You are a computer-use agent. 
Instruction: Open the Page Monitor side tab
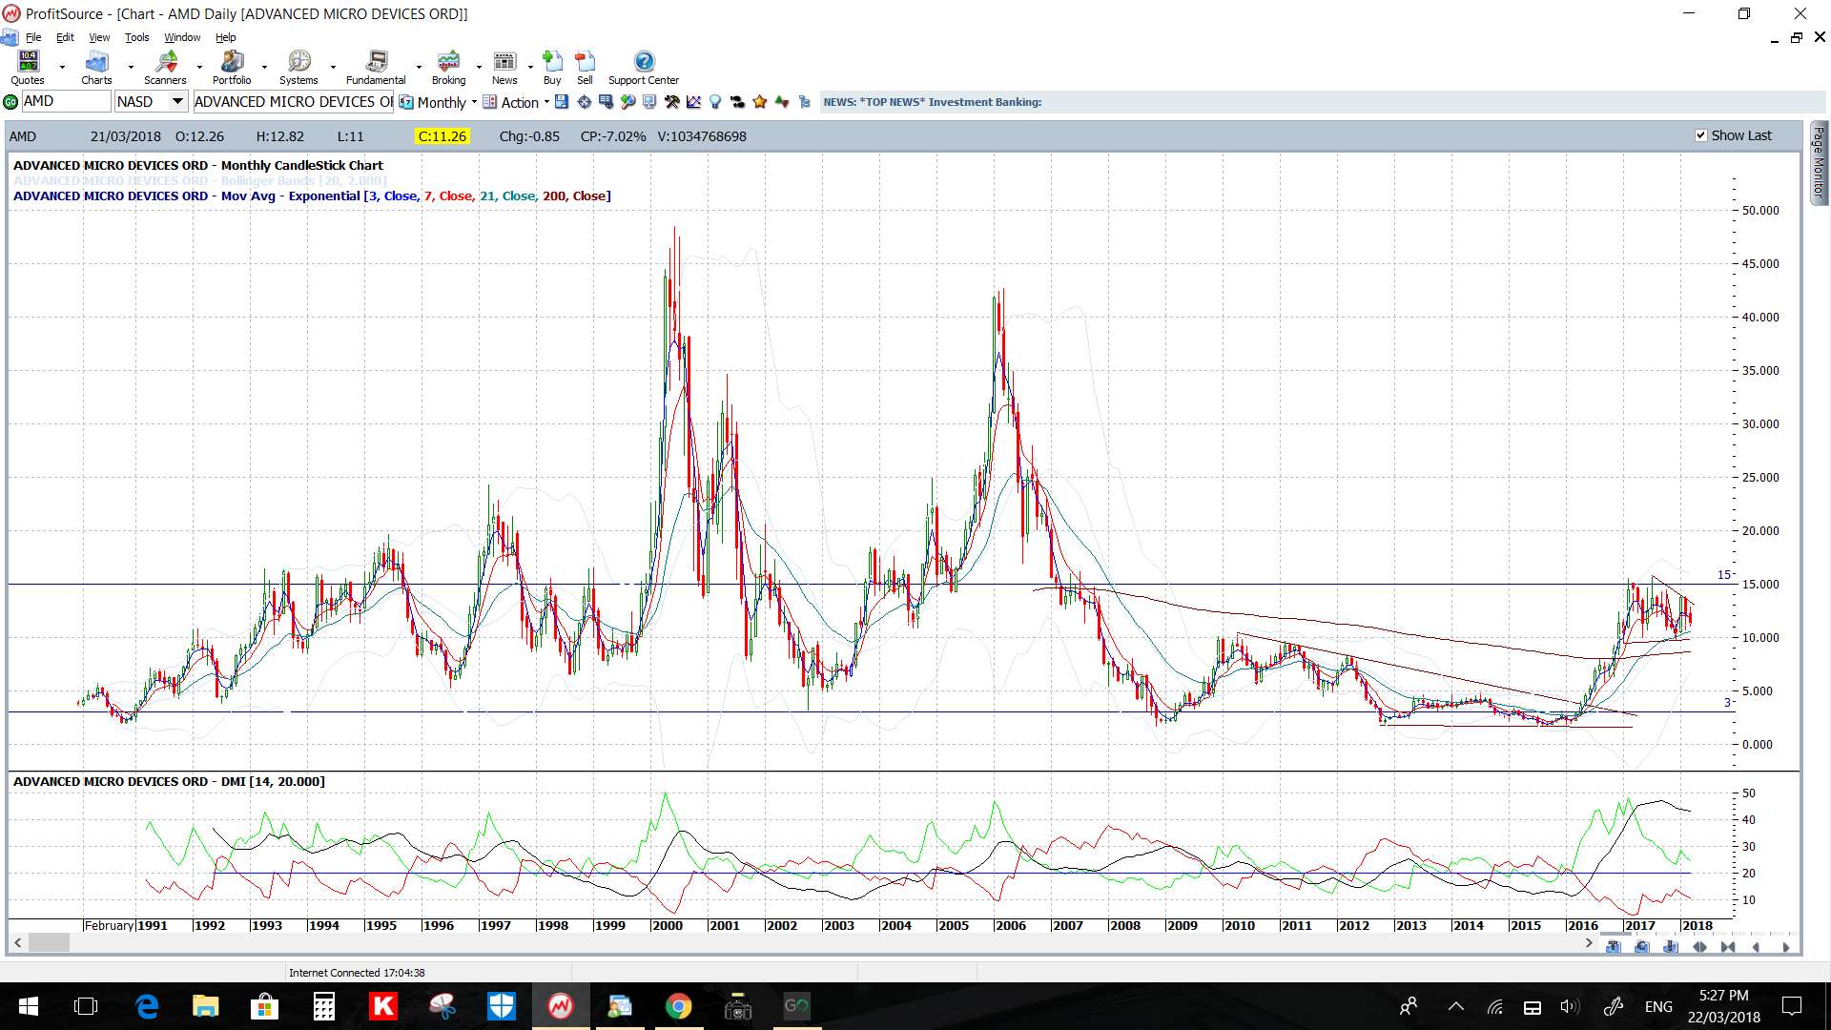click(x=1819, y=162)
